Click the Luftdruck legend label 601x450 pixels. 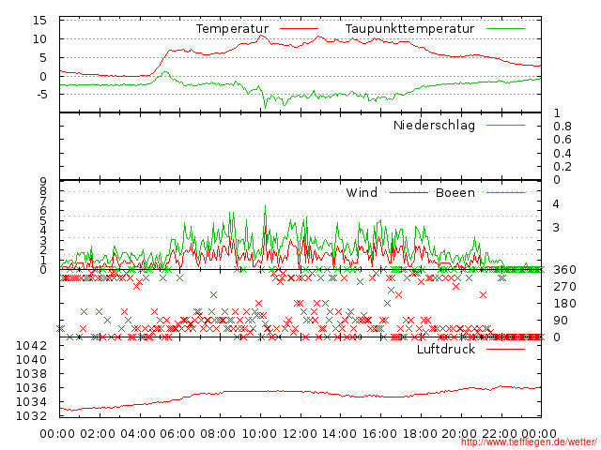pos(446,350)
